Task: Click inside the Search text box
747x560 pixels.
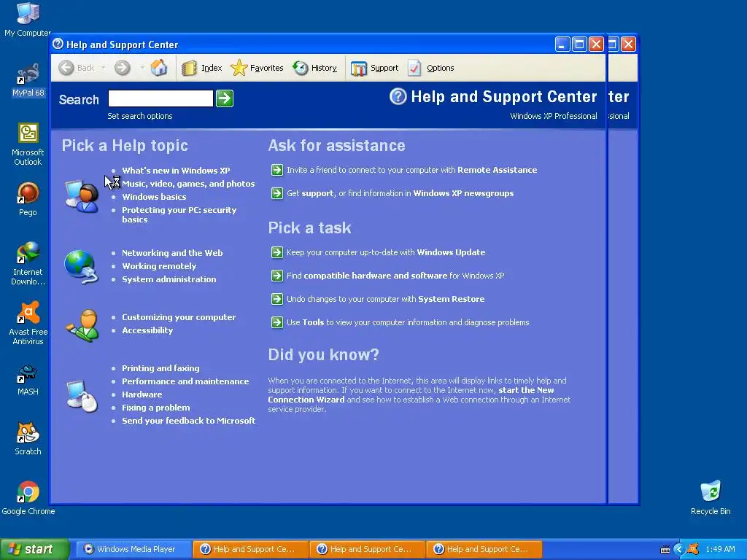Action: coord(160,98)
